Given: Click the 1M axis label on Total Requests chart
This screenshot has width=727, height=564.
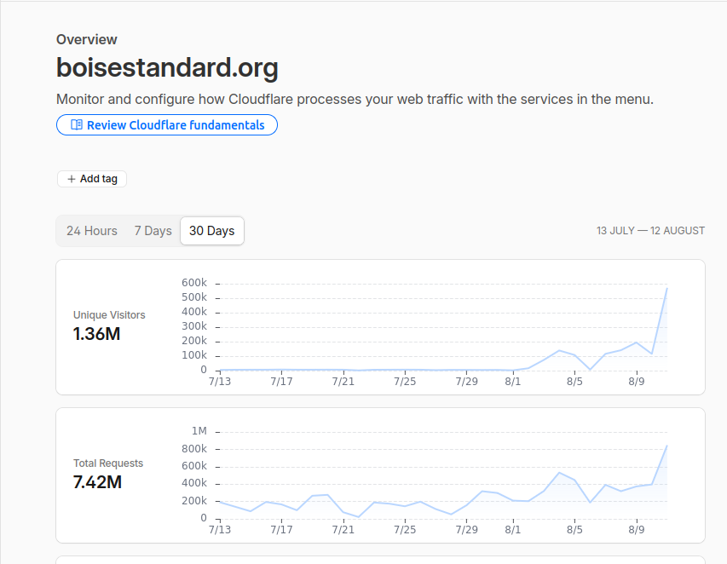Looking at the screenshot, I should point(199,431).
